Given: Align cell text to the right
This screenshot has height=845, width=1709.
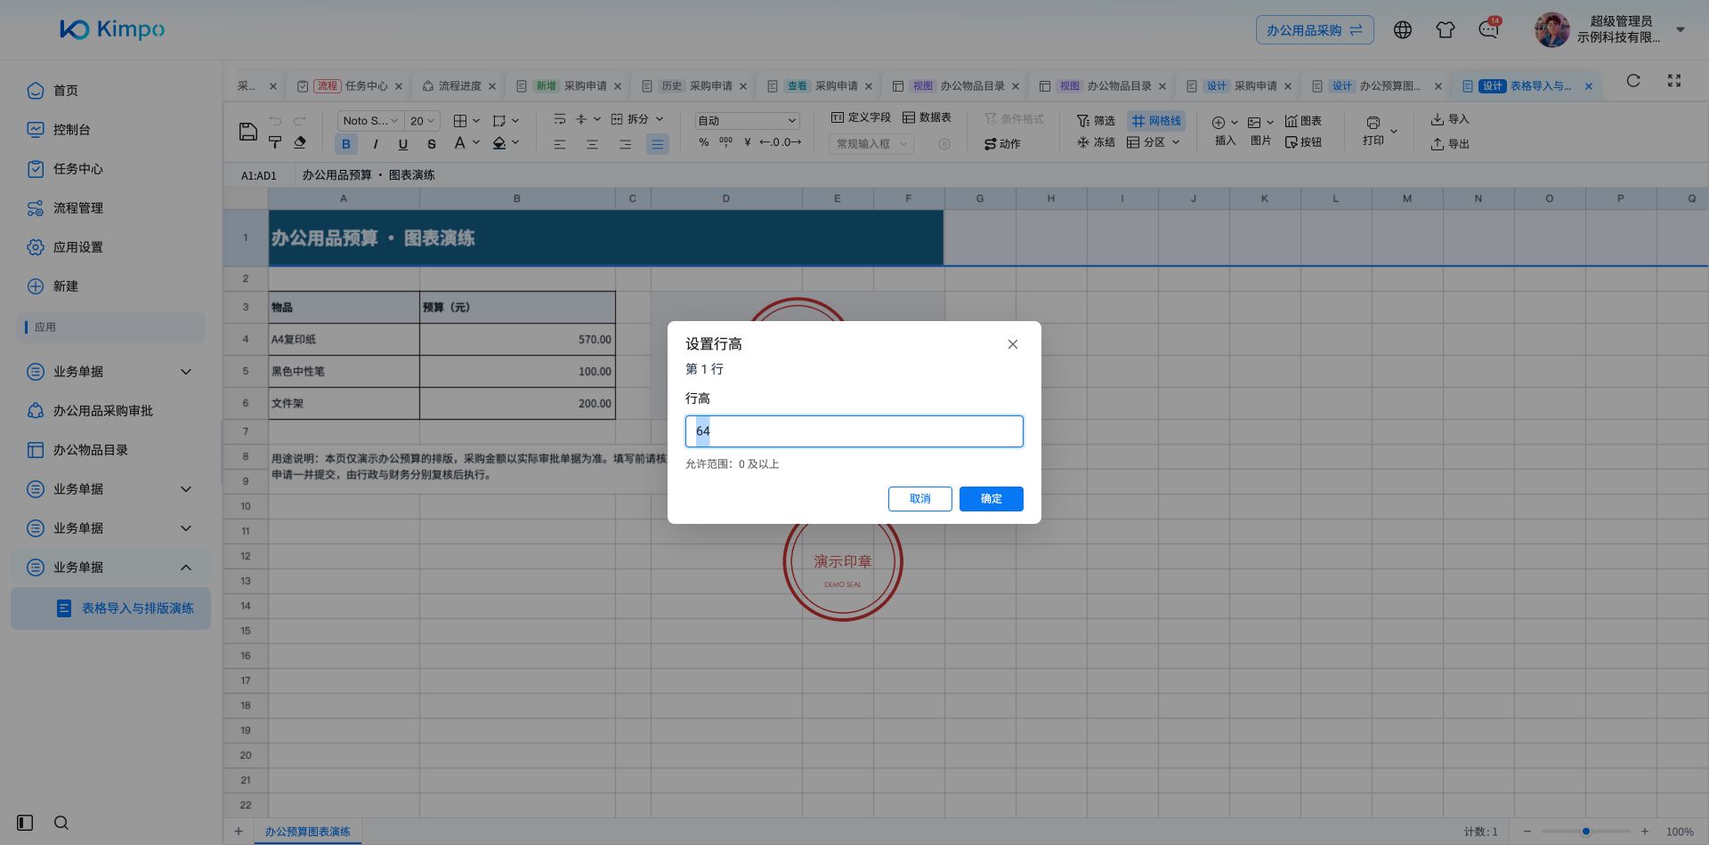Looking at the screenshot, I should click(625, 144).
